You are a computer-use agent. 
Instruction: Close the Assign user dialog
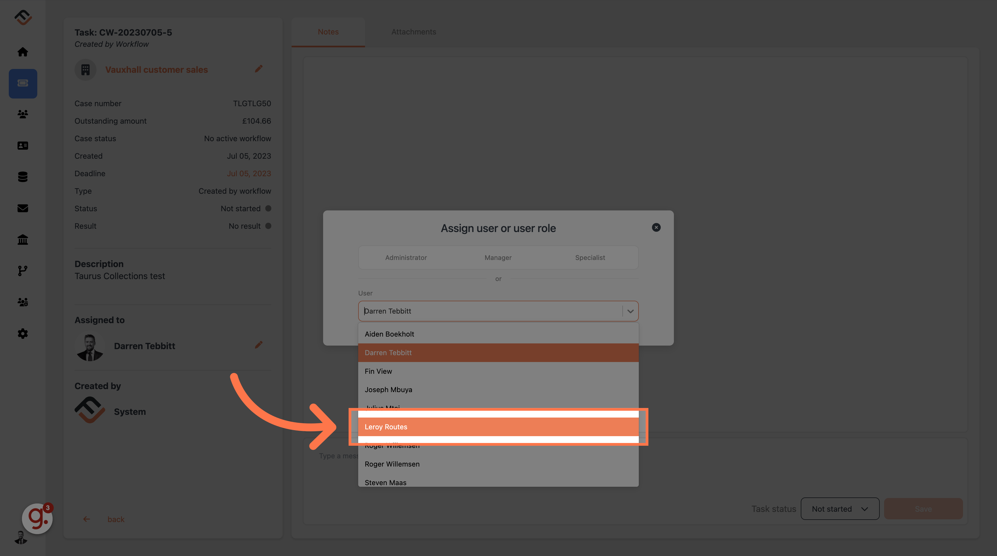tap(656, 228)
